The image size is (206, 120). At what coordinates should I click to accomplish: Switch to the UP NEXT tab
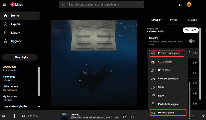(157, 20)
